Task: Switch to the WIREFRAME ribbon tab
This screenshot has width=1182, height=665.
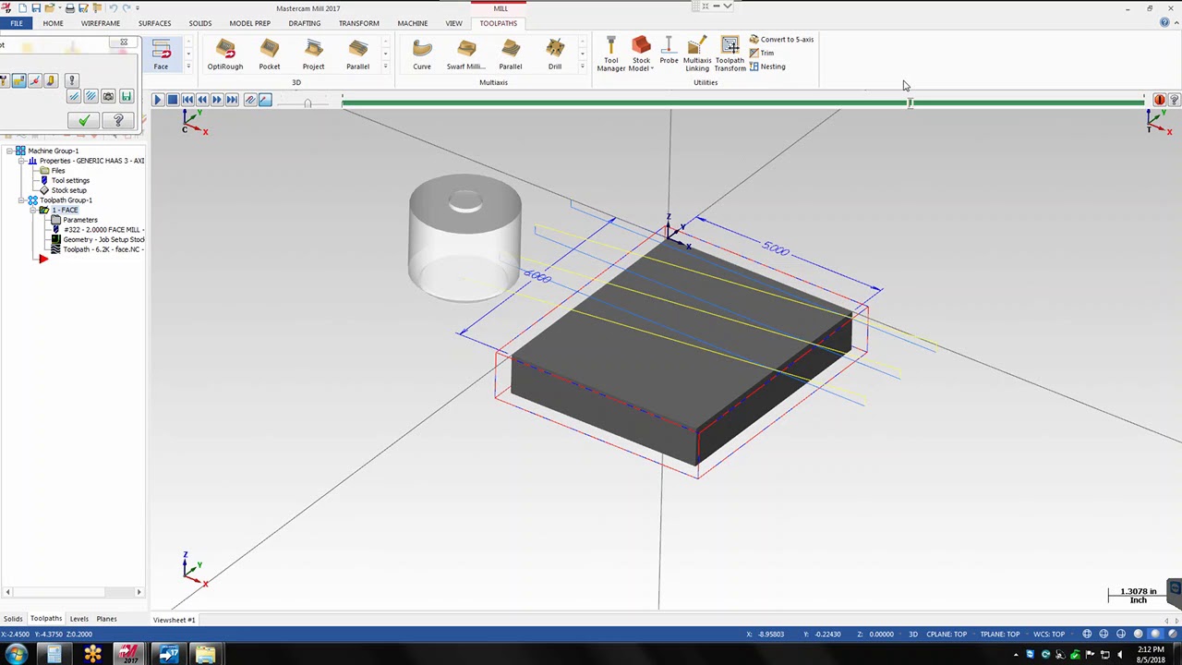Action: (x=100, y=23)
